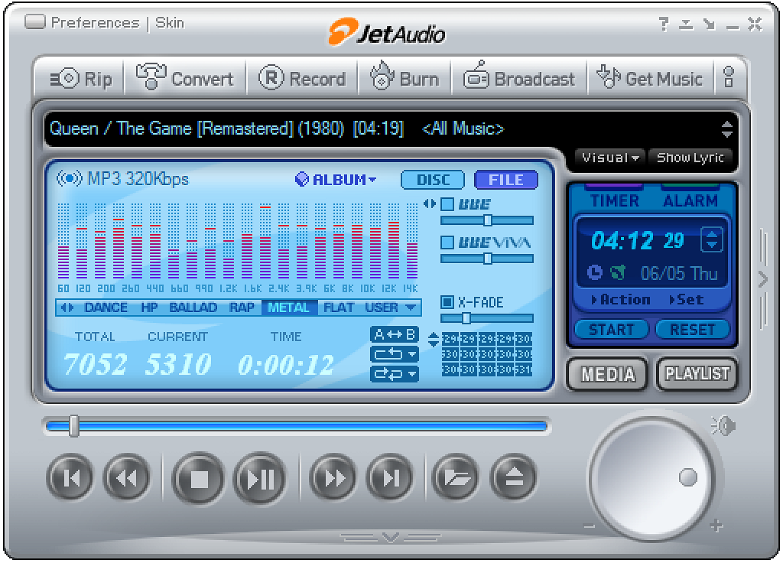
Task: Open the PLAYLIST panel
Action: point(697,374)
